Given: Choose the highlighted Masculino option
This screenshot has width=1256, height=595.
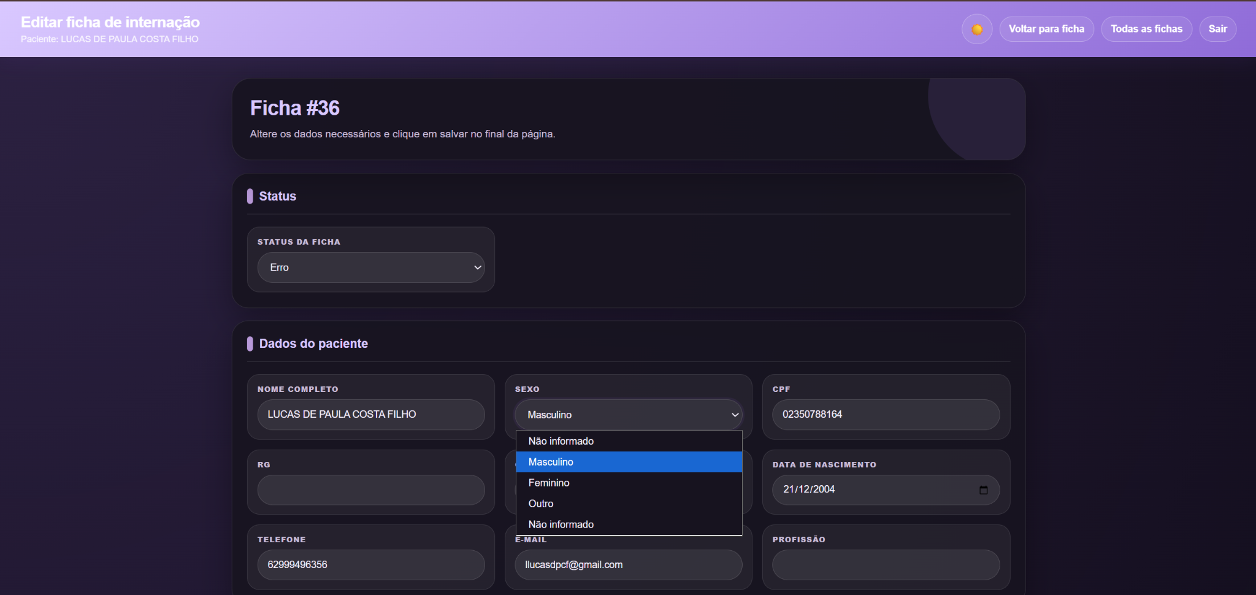Looking at the screenshot, I should [x=629, y=462].
